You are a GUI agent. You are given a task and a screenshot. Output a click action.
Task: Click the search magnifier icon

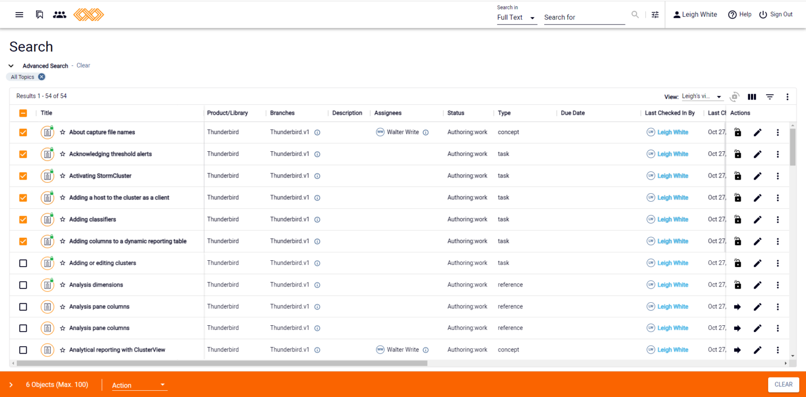[x=635, y=15]
